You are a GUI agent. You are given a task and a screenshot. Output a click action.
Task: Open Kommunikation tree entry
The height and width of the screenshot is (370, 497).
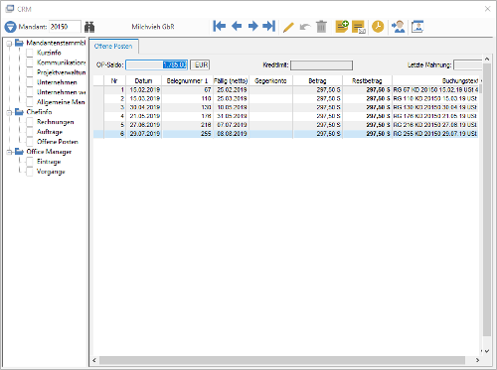(x=61, y=62)
